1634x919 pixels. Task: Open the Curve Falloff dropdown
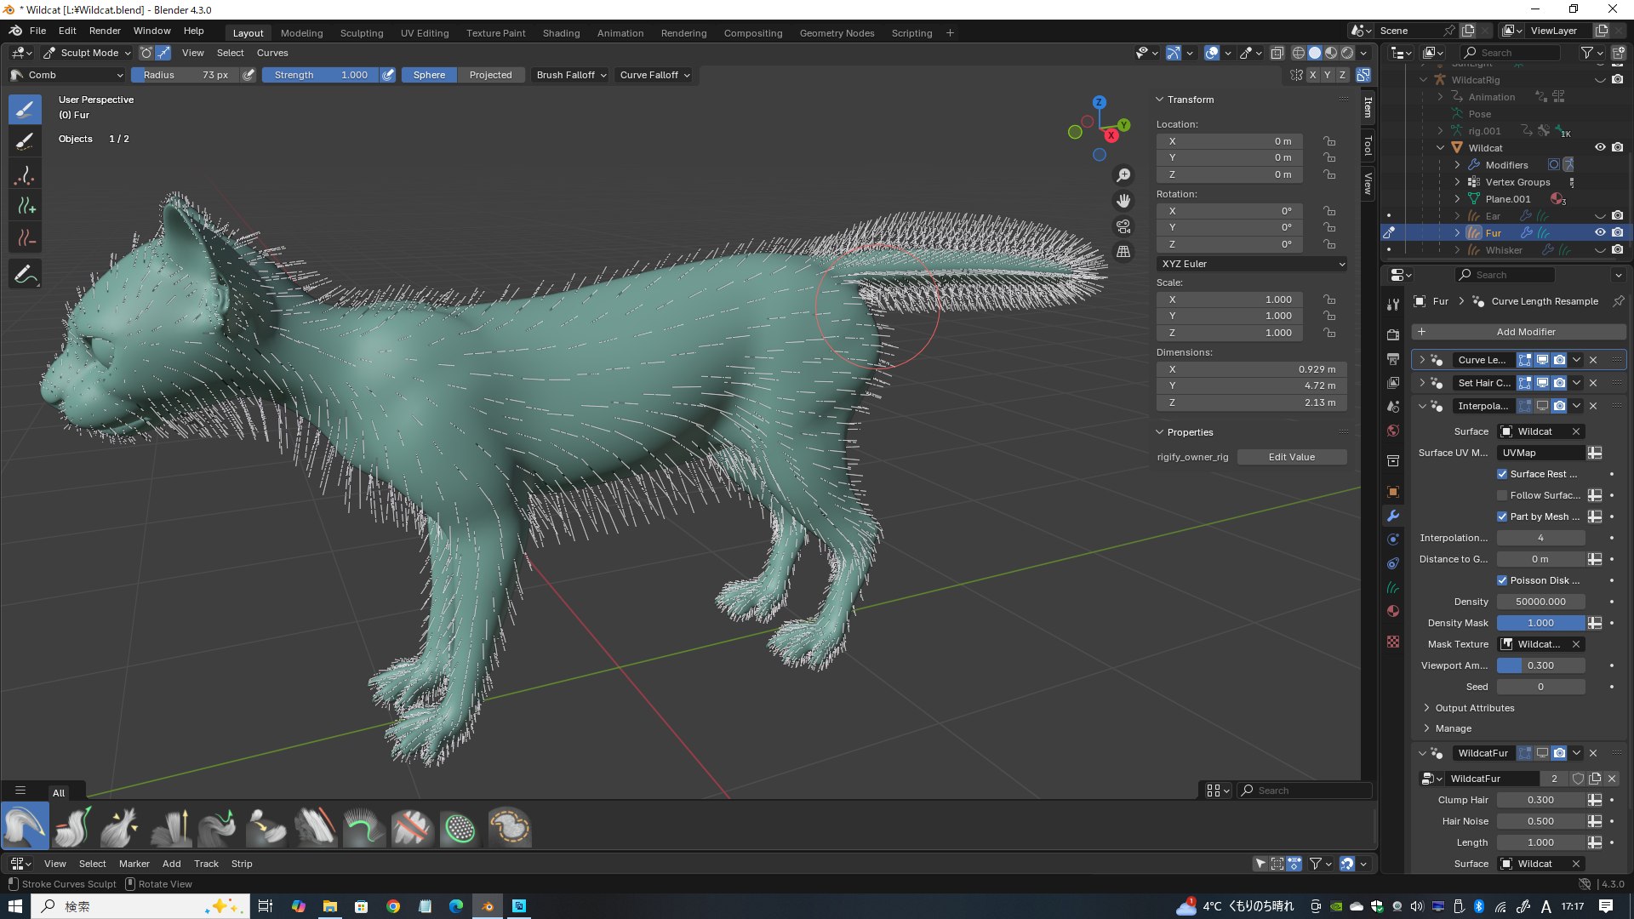pos(654,75)
